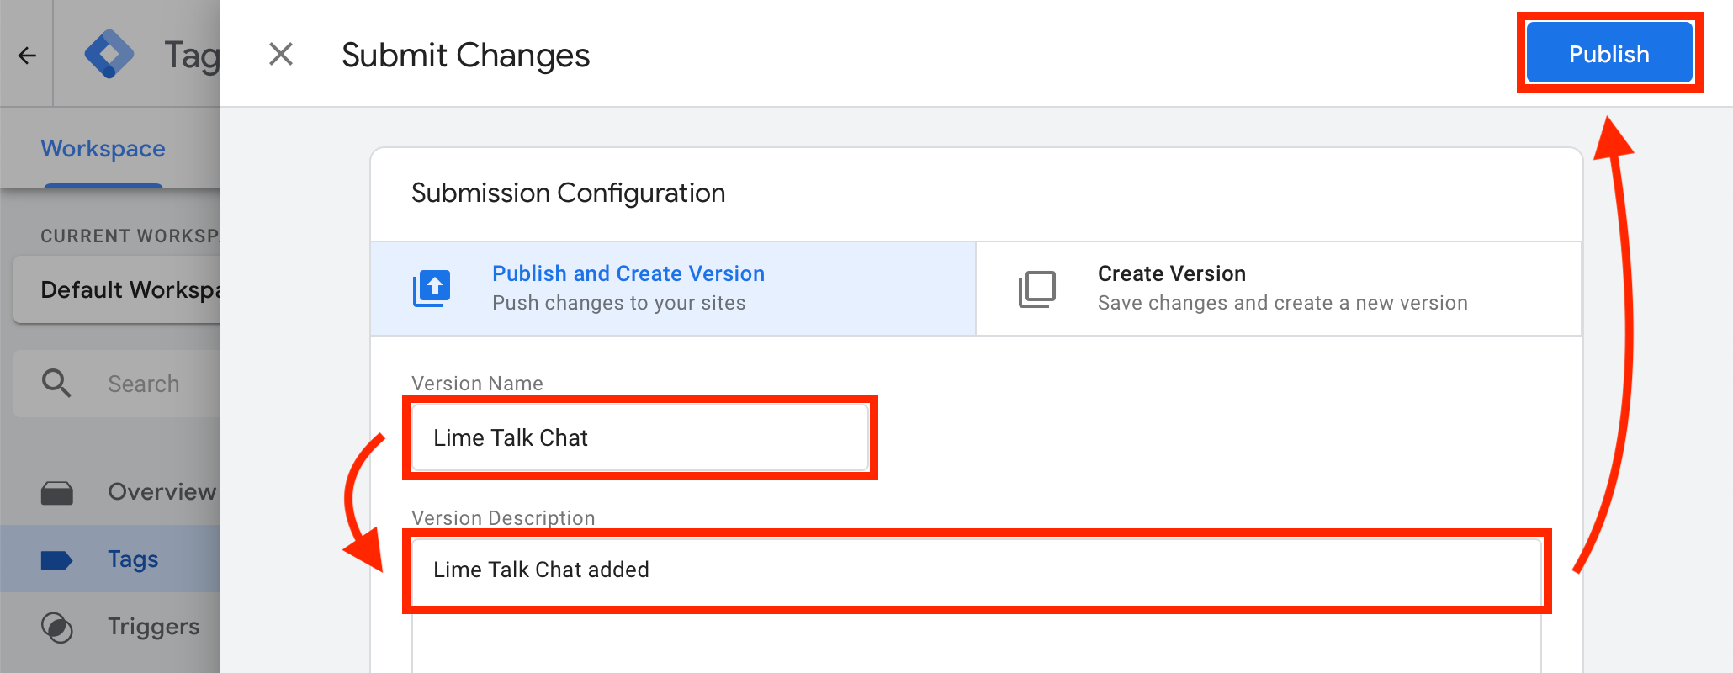Click the blue Publish button
This screenshot has height=673, width=1733.
[x=1609, y=53]
